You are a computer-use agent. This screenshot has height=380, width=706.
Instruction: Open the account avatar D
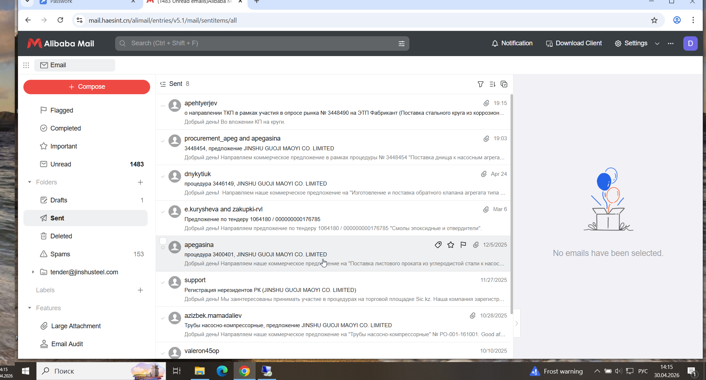coord(690,44)
